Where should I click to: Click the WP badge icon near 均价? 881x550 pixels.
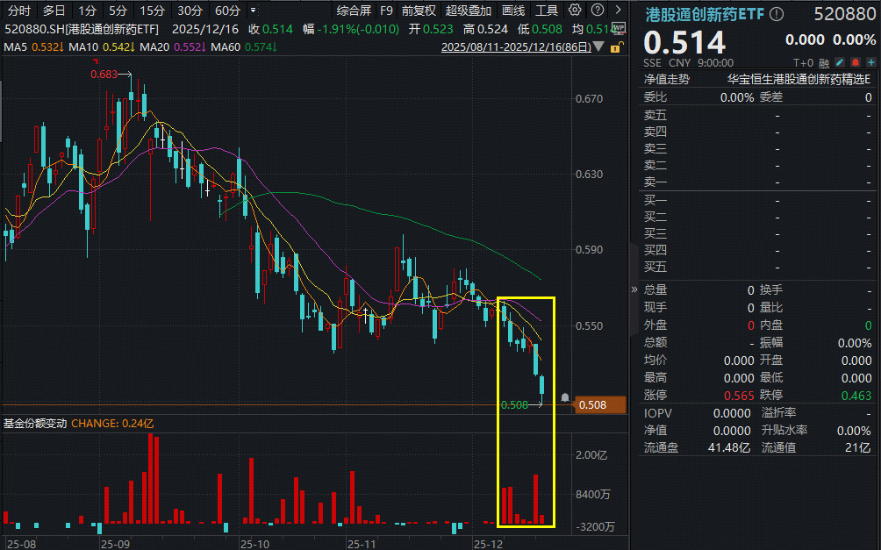[x=619, y=29]
